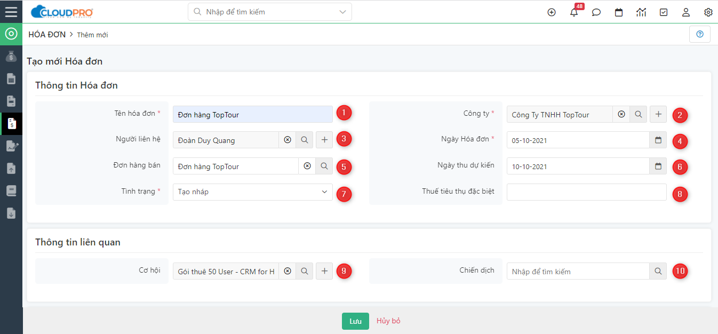718x334 pixels.
Task: Click the notification bell icon
Action: (574, 12)
